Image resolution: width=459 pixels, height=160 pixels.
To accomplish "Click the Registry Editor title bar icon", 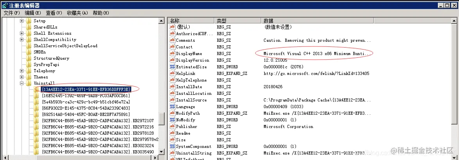I will tap(5, 5).
